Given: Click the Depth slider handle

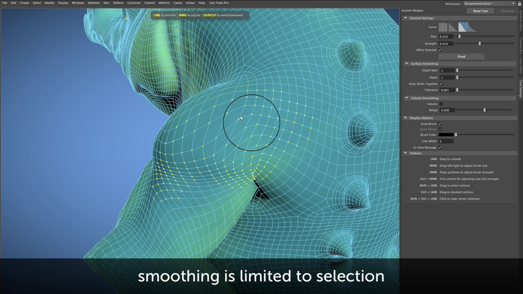Looking at the screenshot, I should pyautogui.click(x=457, y=78).
